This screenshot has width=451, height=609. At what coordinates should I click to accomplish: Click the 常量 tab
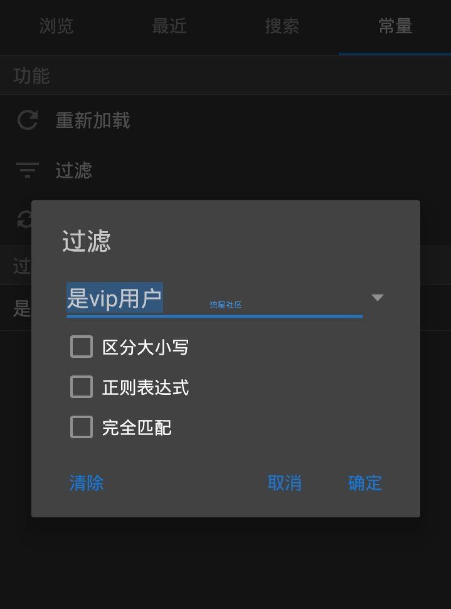point(395,27)
